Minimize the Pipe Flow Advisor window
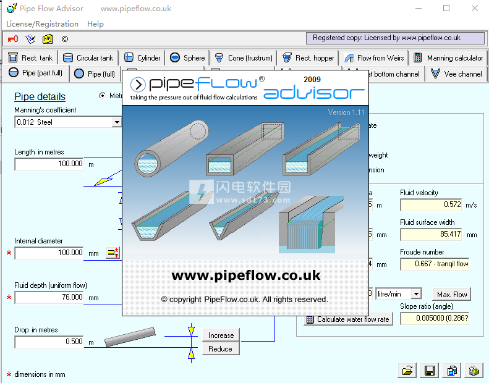Image resolution: width=489 pixels, height=383 pixels. click(419, 8)
